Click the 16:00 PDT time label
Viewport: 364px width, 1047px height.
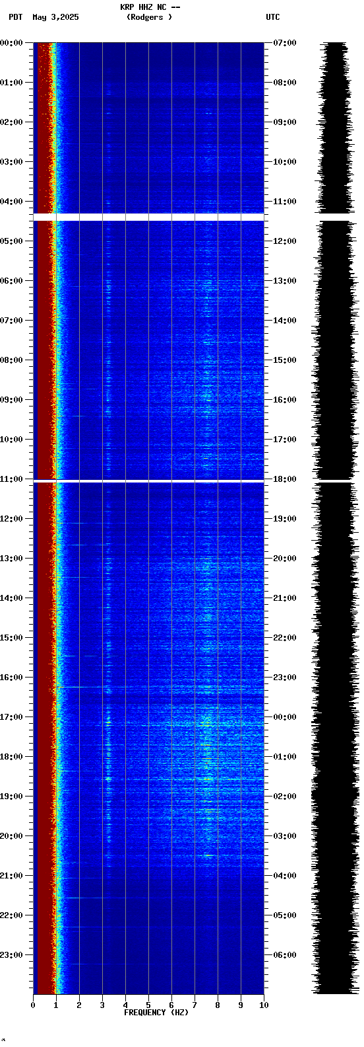(12, 678)
